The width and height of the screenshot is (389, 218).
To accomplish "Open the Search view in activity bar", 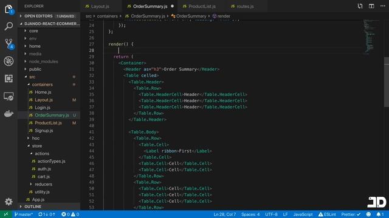I will [9, 26].
